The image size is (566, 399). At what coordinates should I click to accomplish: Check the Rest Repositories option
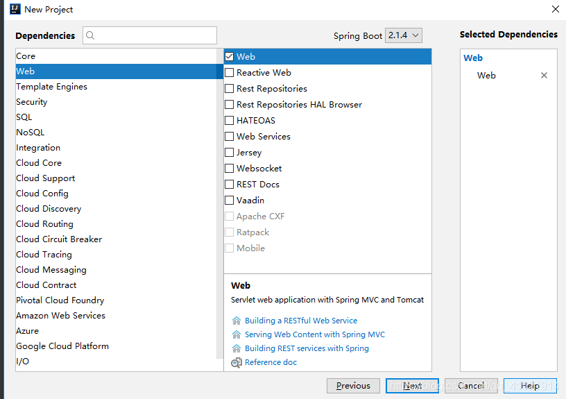point(229,88)
